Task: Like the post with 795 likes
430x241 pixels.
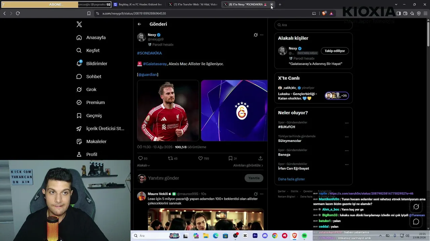Action: pyautogui.click(x=201, y=158)
